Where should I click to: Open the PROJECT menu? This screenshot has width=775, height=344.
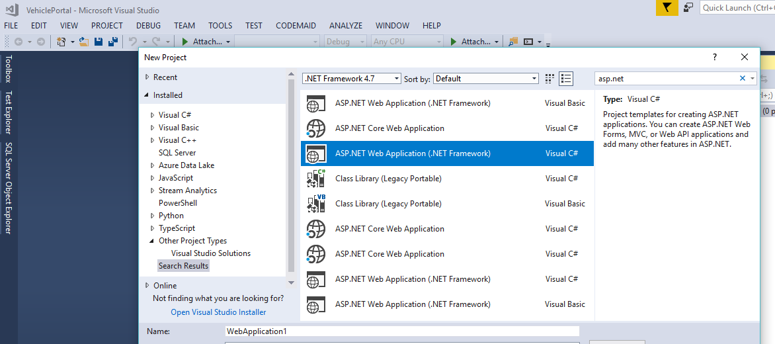click(106, 26)
